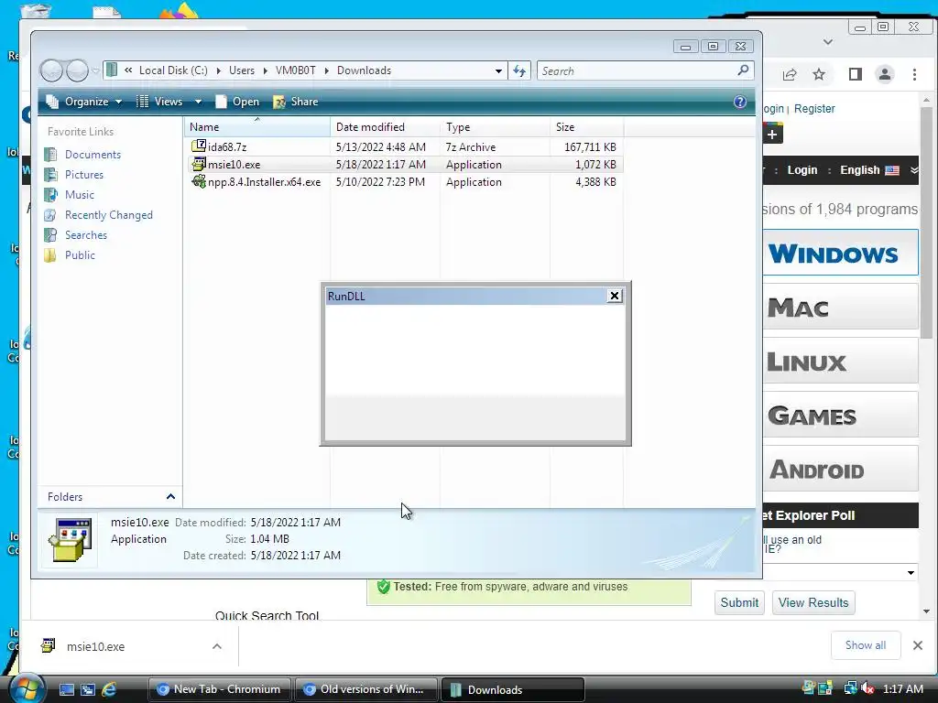The height and width of the screenshot is (703, 938).
Task: Click Show Desktop quick launch icon
Action: click(66, 689)
